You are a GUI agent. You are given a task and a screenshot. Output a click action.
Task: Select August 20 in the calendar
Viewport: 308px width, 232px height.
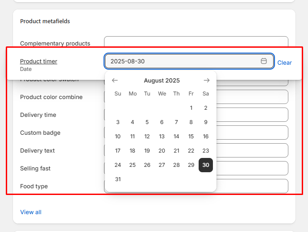tap(162, 150)
